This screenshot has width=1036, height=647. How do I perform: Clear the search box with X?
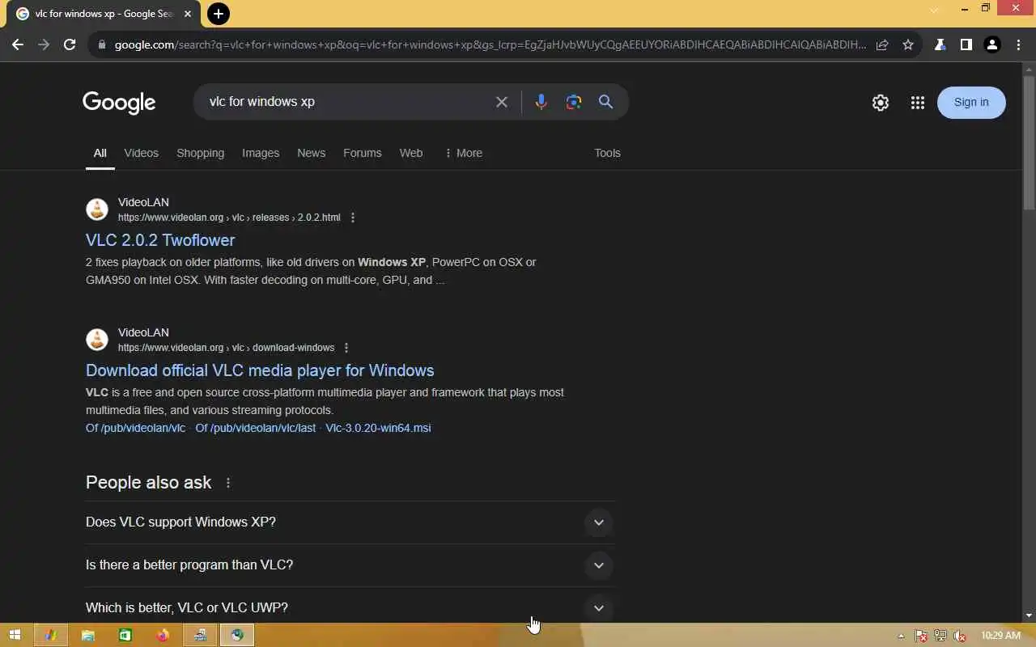tap(502, 102)
